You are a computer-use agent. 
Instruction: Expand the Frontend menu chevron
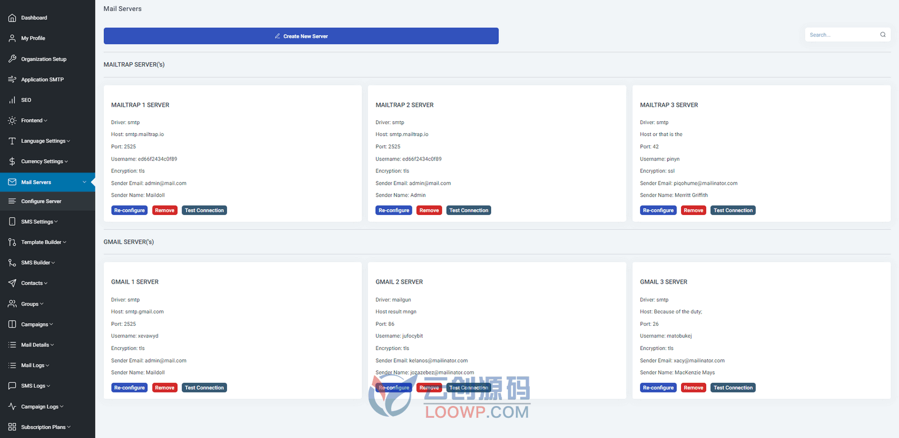46,121
